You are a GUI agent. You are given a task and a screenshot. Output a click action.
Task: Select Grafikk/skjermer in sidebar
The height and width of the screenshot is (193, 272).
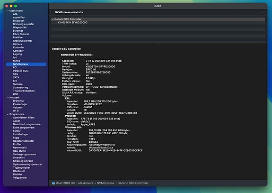[x=23, y=41]
